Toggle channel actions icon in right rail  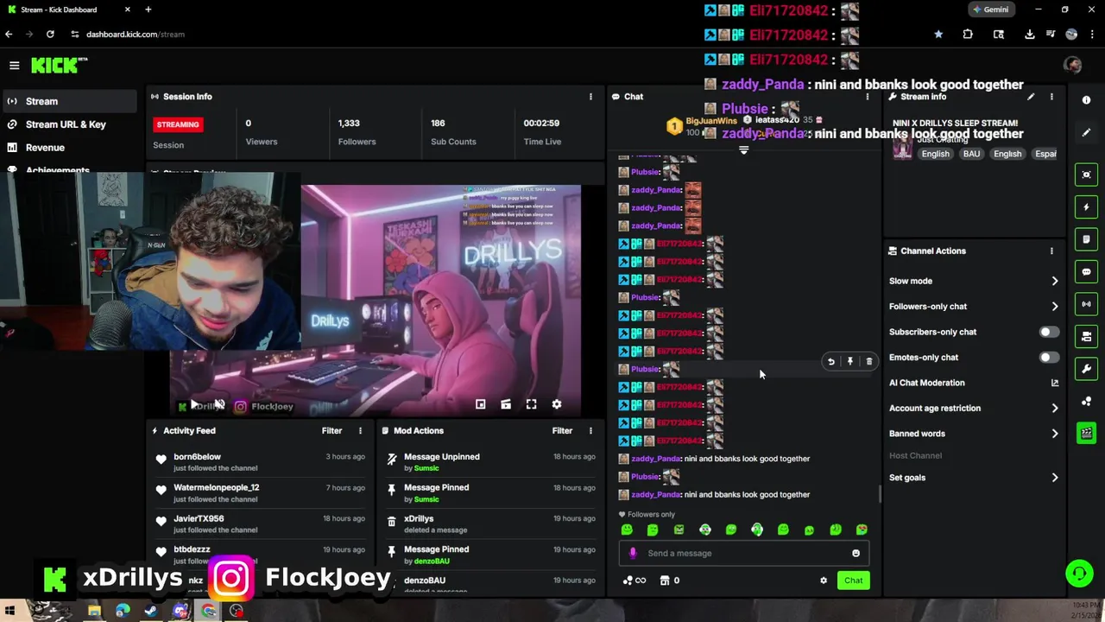pyautogui.click(x=1086, y=337)
